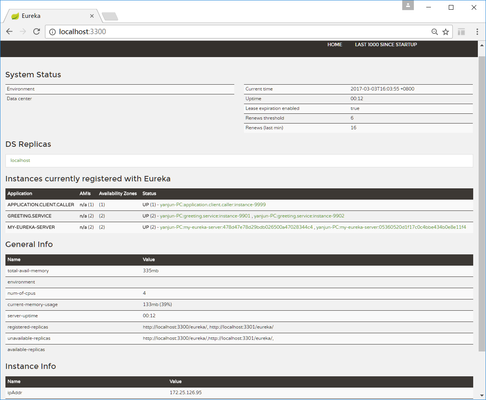Open the Chrome three-dot menu

tap(477, 32)
